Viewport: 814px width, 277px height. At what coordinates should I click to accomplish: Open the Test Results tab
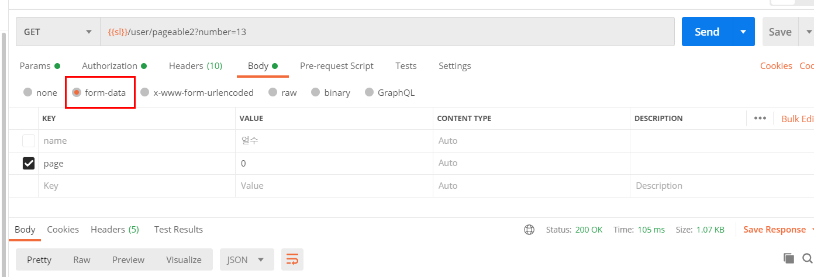(178, 230)
